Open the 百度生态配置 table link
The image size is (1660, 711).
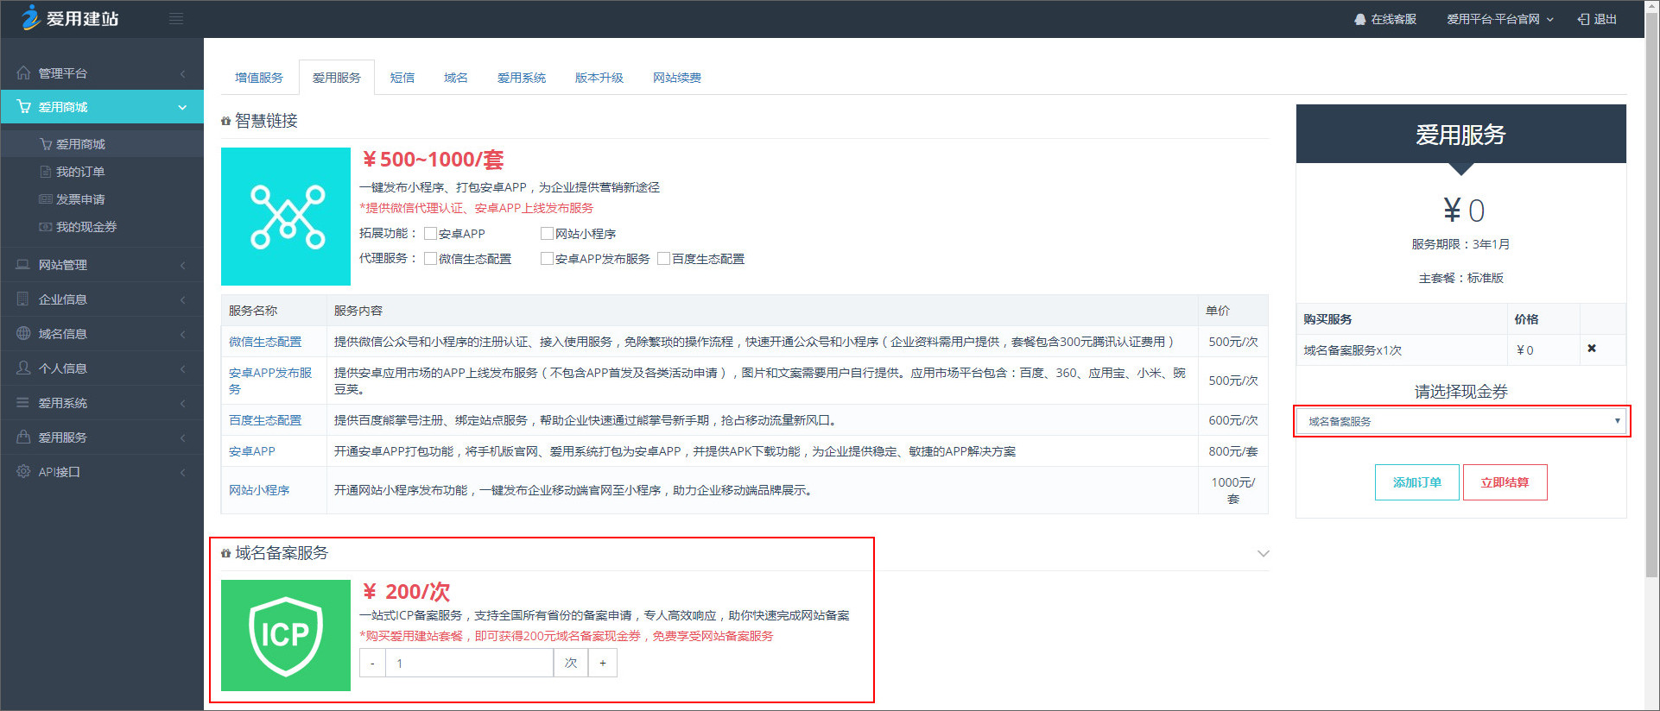tap(265, 420)
